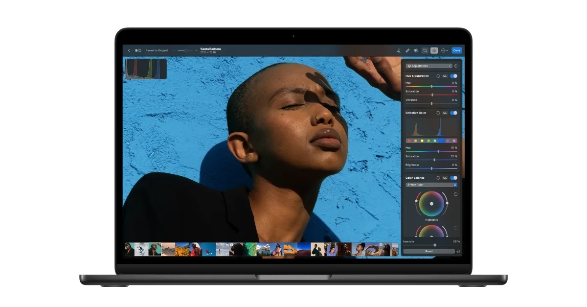Select blue swatch in Selective Color
The height and width of the screenshot is (307, 587).
(441, 141)
